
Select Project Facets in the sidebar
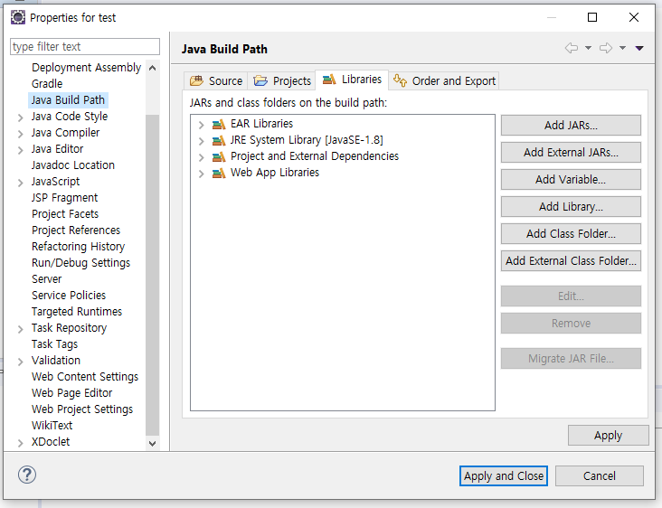[x=64, y=214]
